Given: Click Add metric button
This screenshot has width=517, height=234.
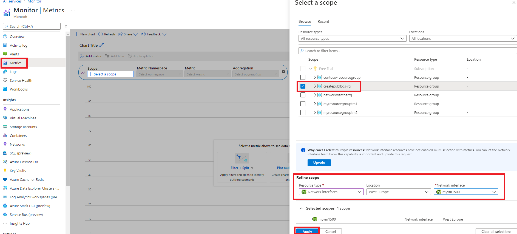Looking at the screenshot, I should [x=91, y=56].
